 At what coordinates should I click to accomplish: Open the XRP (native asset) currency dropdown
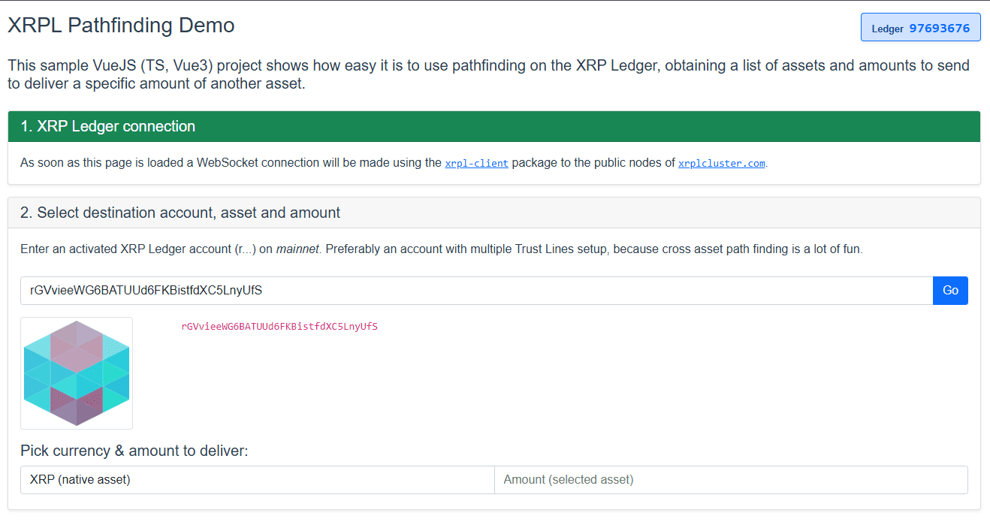(x=257, y=480)
